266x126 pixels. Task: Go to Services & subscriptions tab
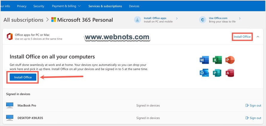click(105, 6)
